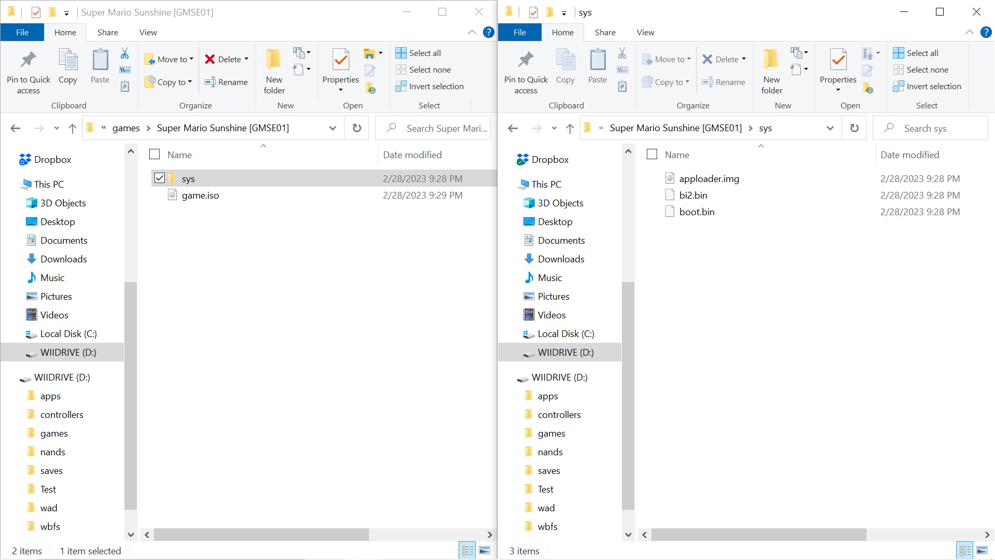
Task: Click Search Super Mario Sunshine search box
Action: pyautogui.click(x=433, y=128)
